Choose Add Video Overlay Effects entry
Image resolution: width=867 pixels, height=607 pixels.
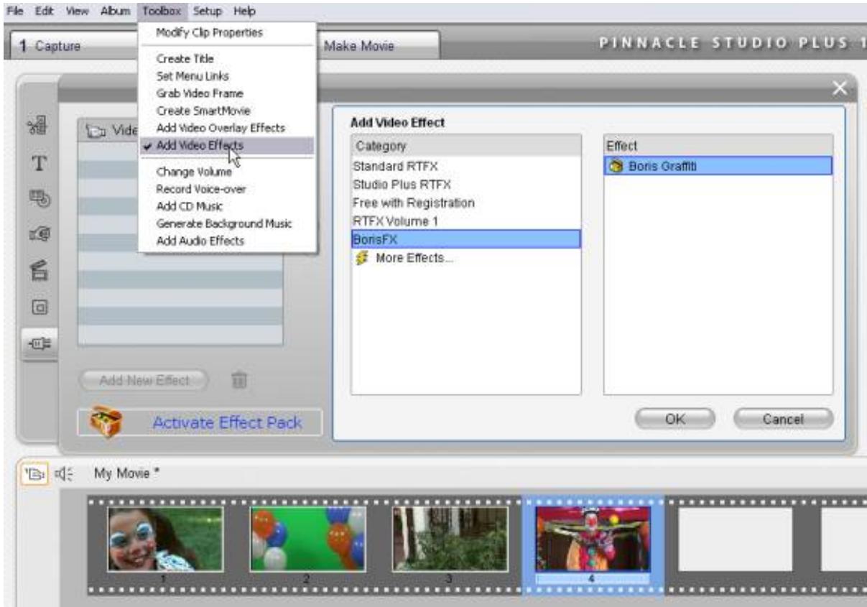pos(226,128)
